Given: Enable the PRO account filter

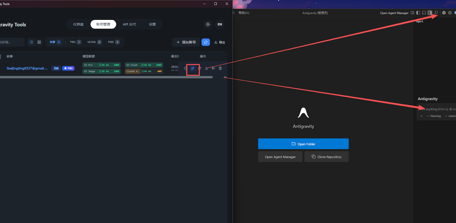Looking at the screenshot, I should [75, 42].
